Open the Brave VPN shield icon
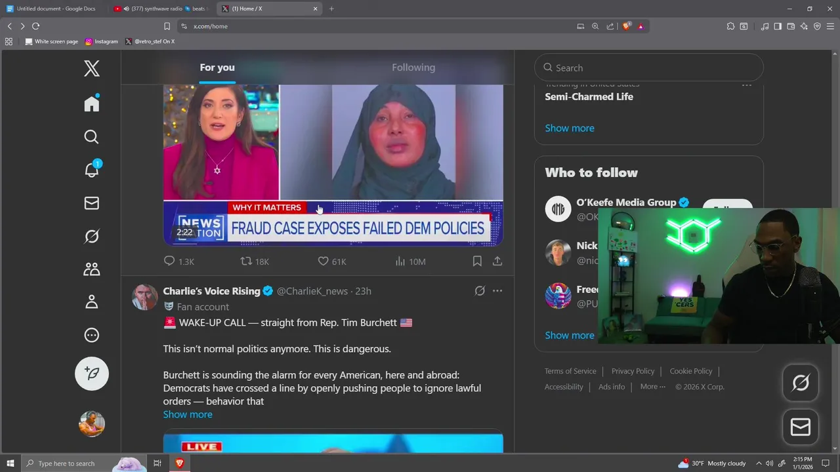The width and height of the screenshot is (840, 472). tap(817, 26)
